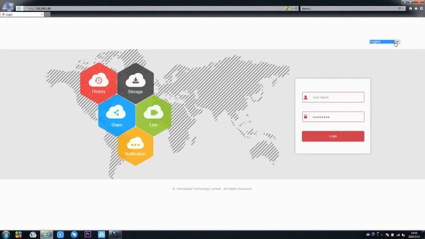The image size is (425, 239).
Task: Open the Windows Start orb
Action: click(x=6, y=234)
